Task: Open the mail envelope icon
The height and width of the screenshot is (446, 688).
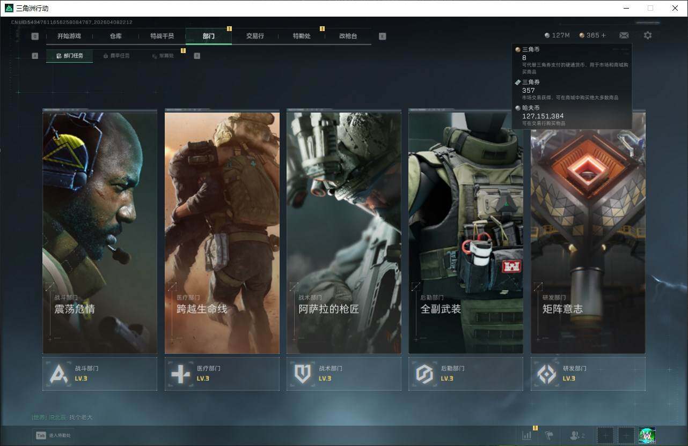Action: (624, 35)
